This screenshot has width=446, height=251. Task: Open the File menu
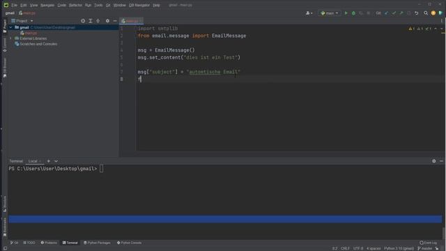coord(14,5)
